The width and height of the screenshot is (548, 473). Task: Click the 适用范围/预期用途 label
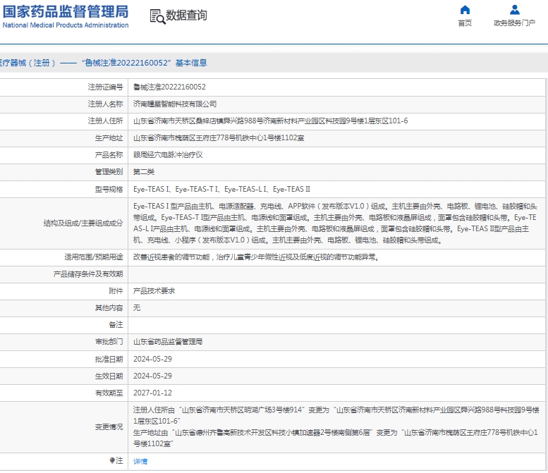[x=94, y=257]
